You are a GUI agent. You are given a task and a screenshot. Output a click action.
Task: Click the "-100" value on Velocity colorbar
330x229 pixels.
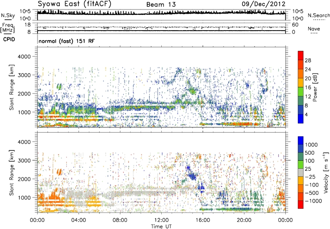tap(312, 185)
